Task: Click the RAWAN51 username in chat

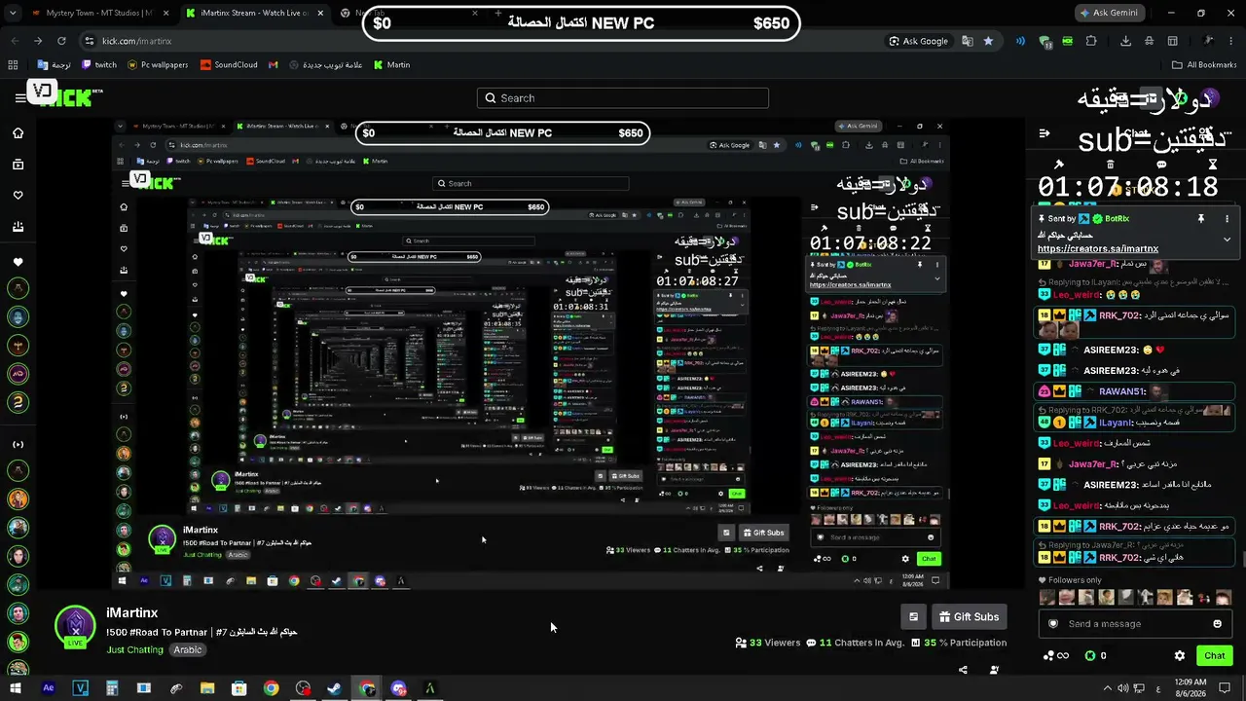Action: 1123,392
